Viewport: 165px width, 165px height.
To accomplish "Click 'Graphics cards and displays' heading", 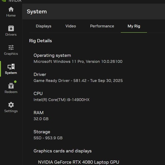I will [62, 151].
